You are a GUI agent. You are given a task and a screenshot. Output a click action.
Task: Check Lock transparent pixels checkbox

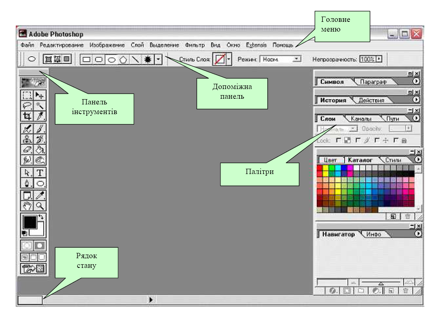tap(339, 140)
